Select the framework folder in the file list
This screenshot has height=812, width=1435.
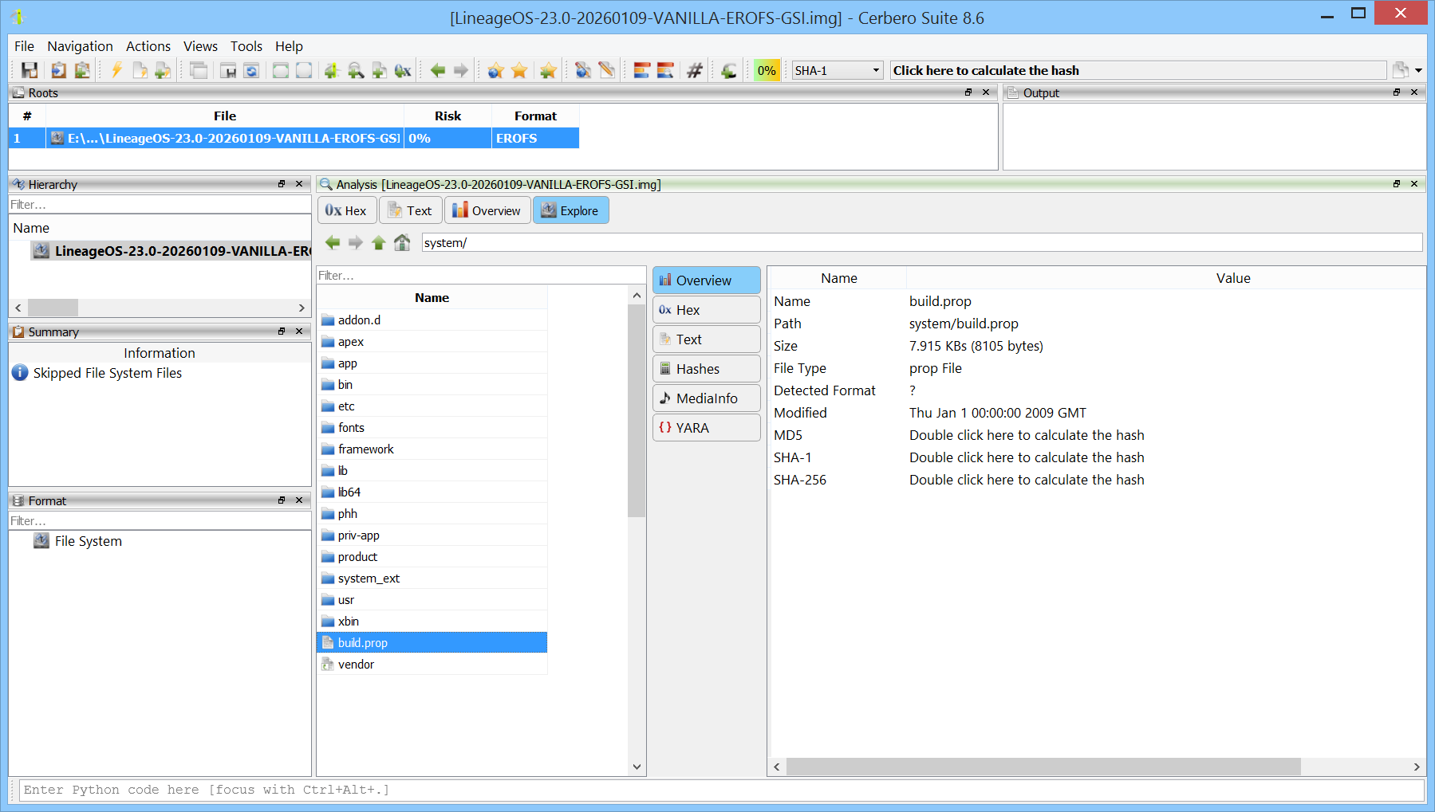click(x=365, y=449)
